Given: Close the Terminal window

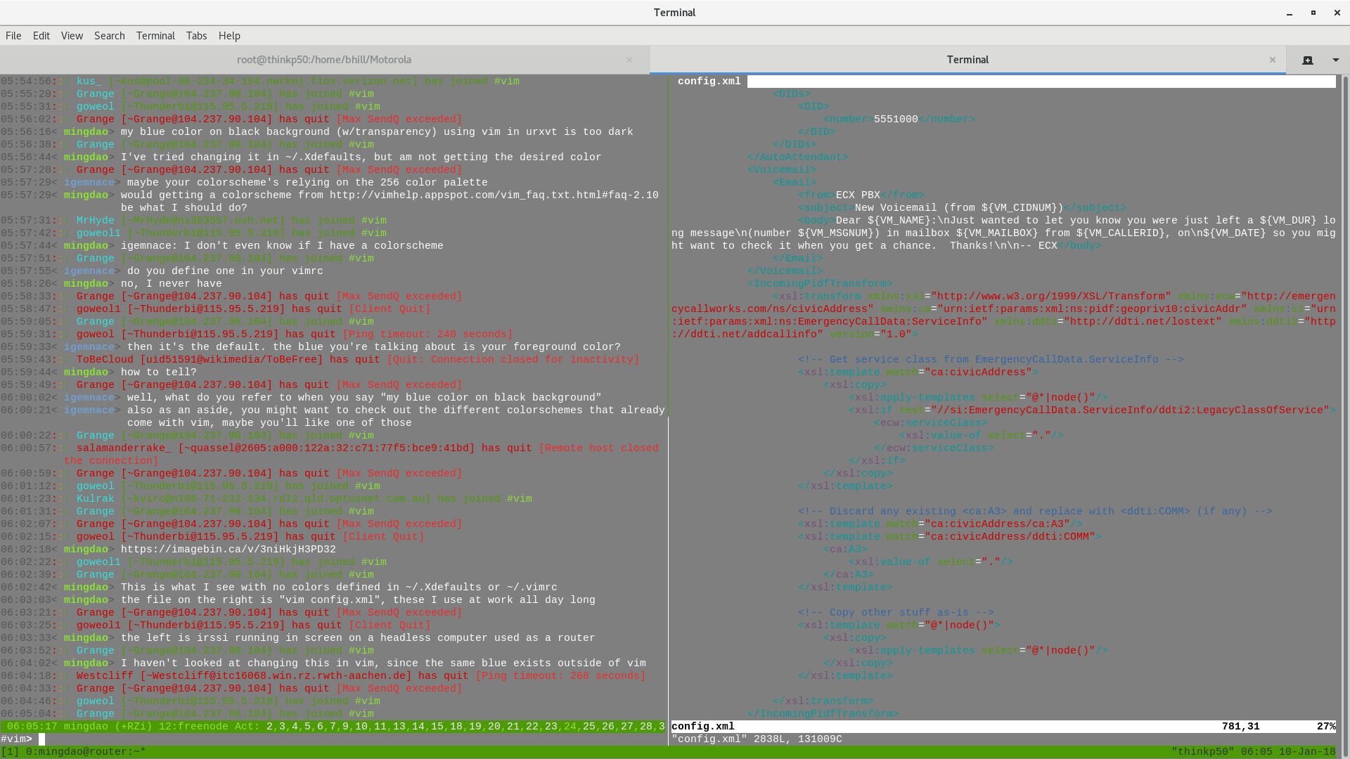Looking at the screenshot, I should pos(1337,13).
